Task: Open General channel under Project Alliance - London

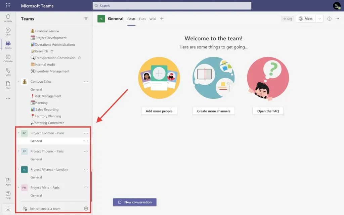Action: click(36, 177)
